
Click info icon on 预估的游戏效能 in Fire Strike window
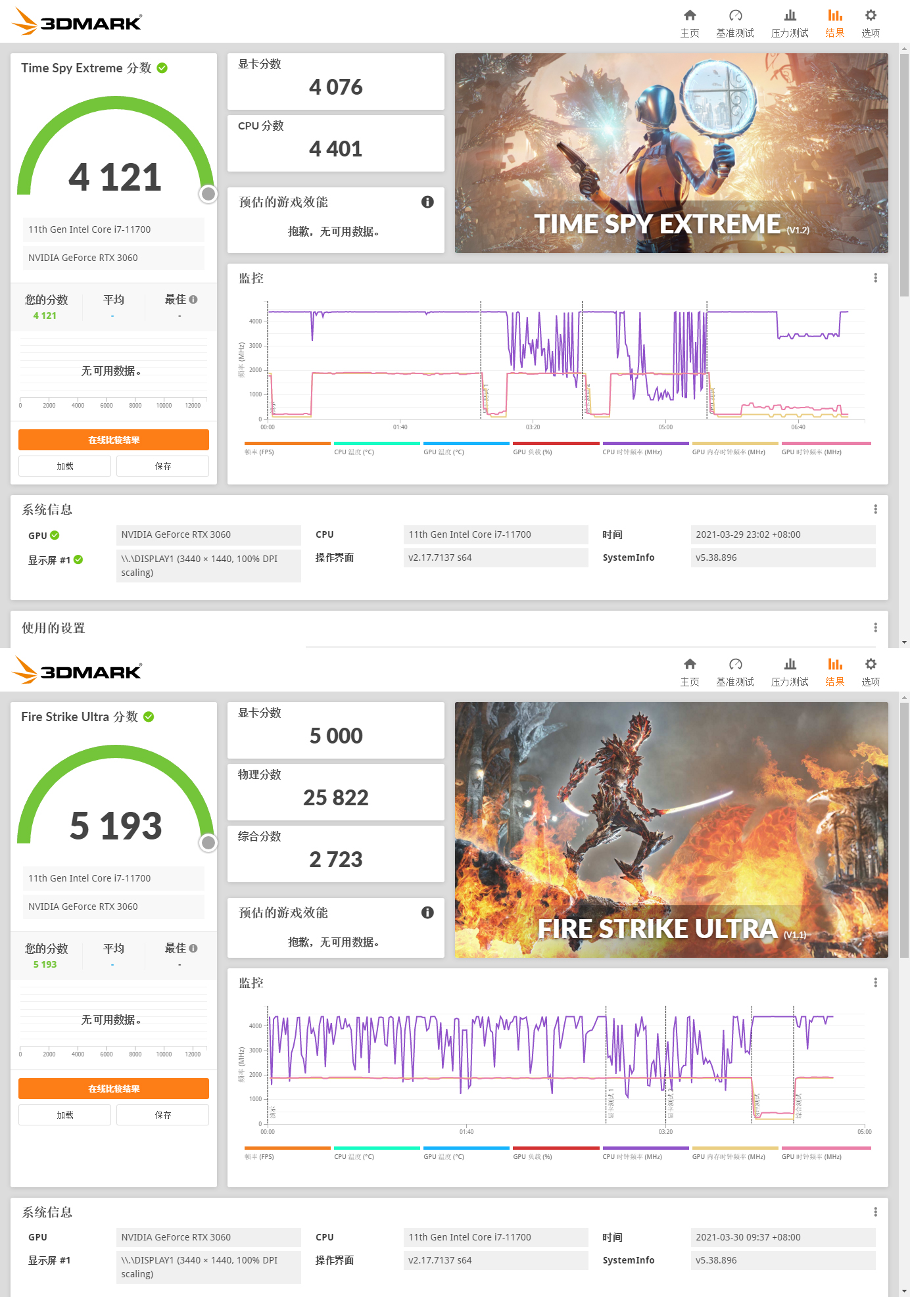tap(427, 912)
